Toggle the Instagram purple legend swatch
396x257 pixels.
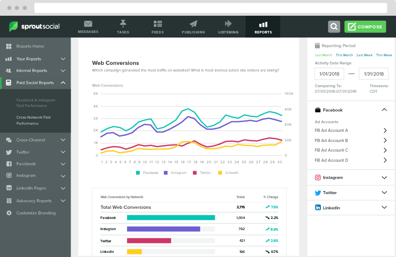[166, 173]
